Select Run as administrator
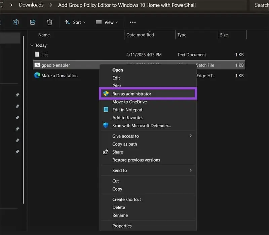Image resolution: width=269 pixels, height=235 pixels. pyautogui.click(x=148, y=94)
